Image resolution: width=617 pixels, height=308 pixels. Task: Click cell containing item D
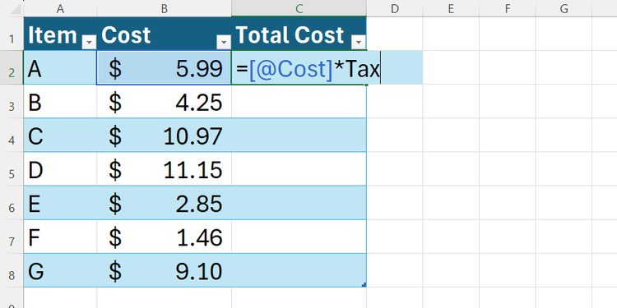[x=60, y=169]
